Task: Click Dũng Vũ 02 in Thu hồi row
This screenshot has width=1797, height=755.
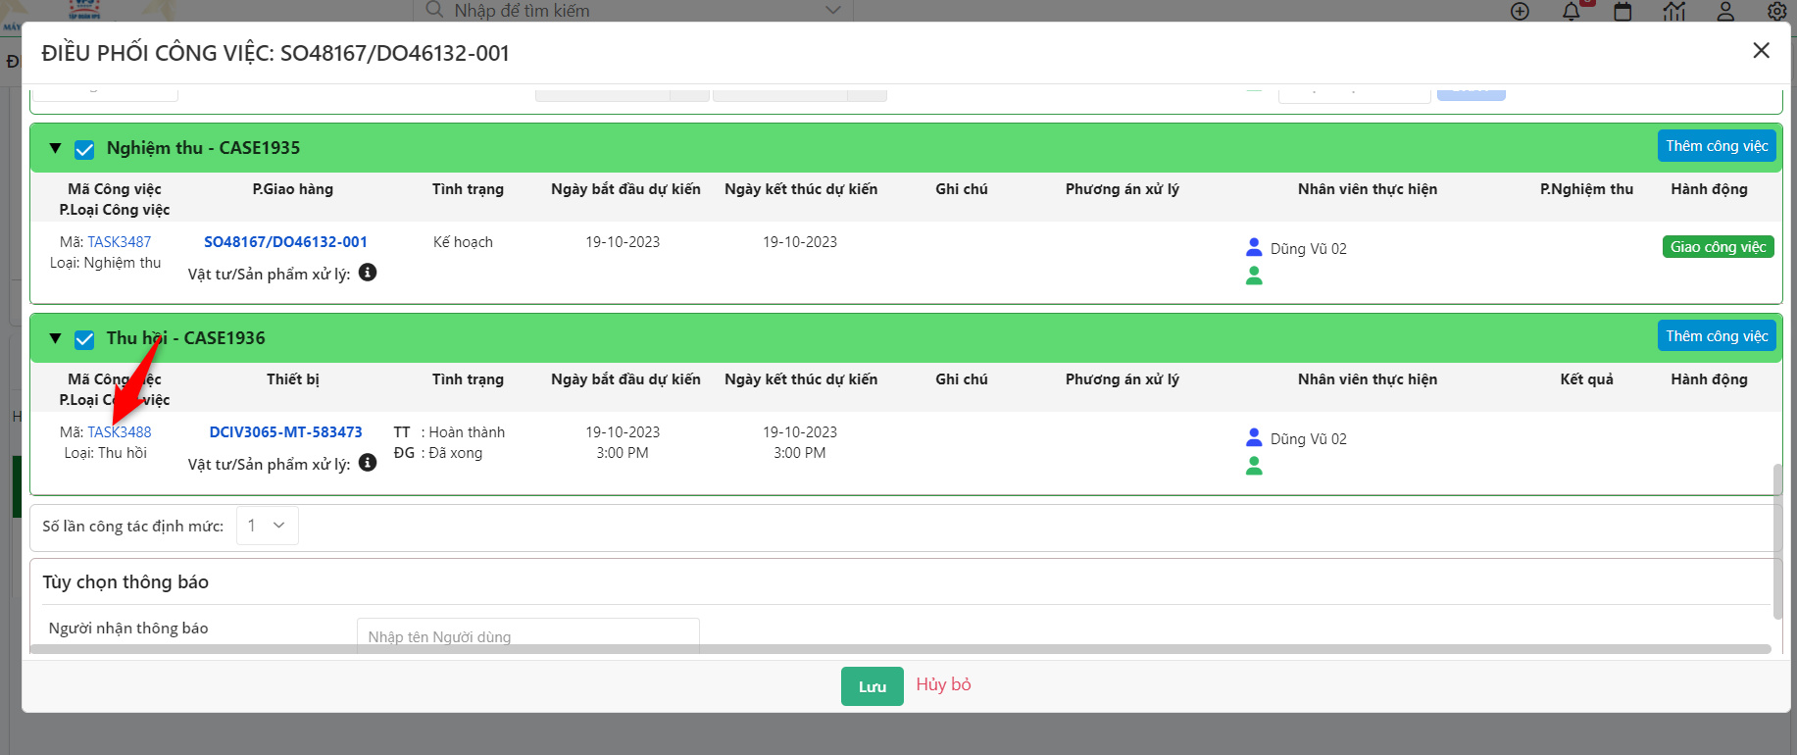Action: tap(1309, 439)
